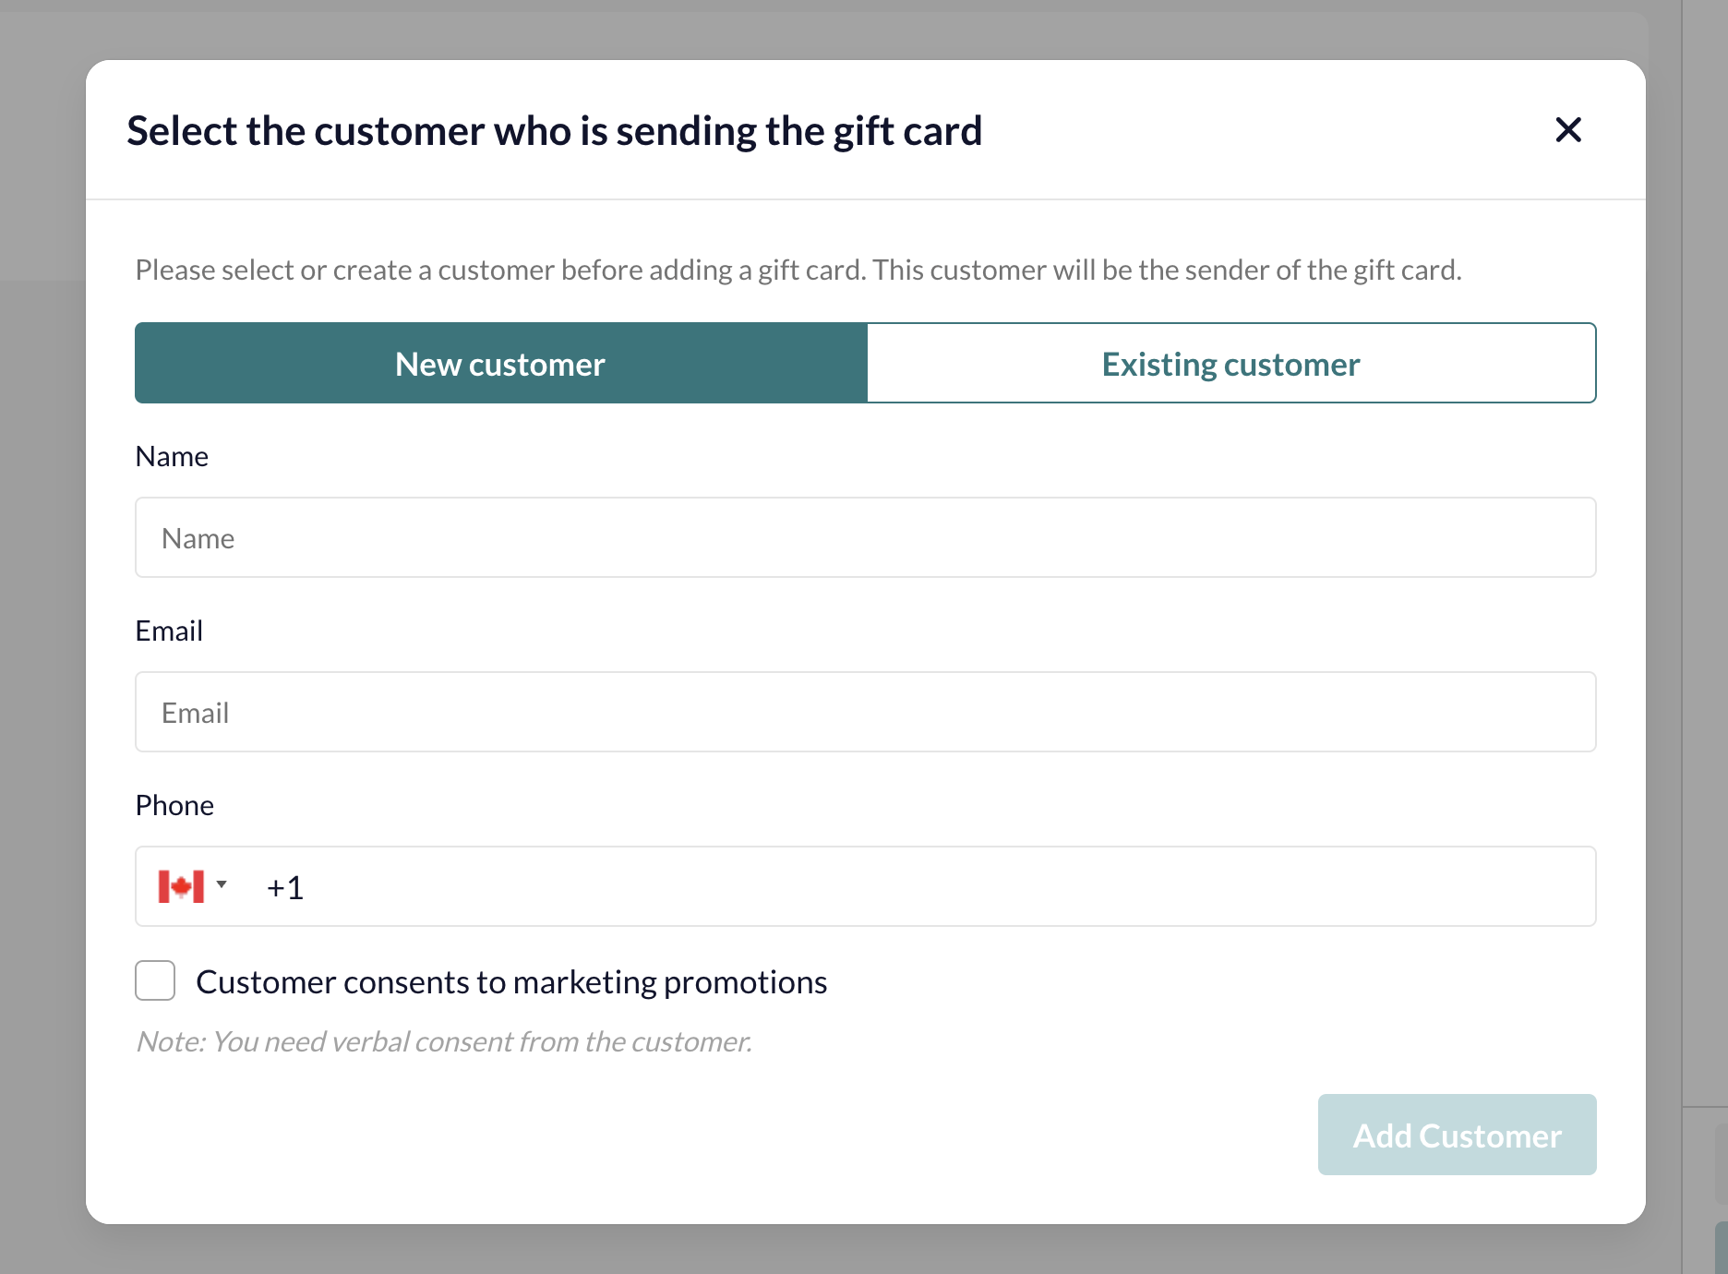Enable the marketing promotions consent checkbox
Viewport: 1728px width, 1274px height.
[155, 980]
